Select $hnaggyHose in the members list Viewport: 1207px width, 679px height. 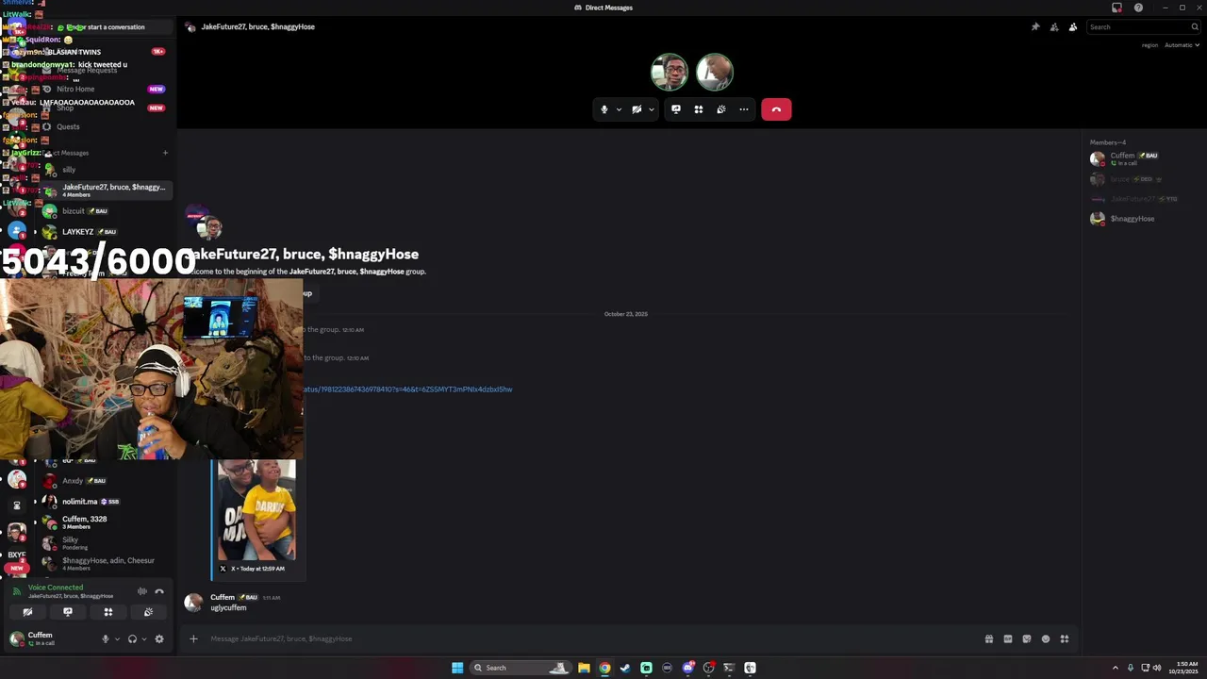point(1143,219)
